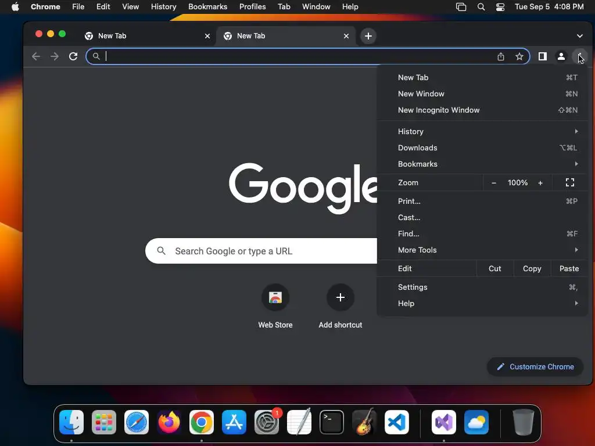
Task: Click Copy in the Edit row
Action: 532,268
